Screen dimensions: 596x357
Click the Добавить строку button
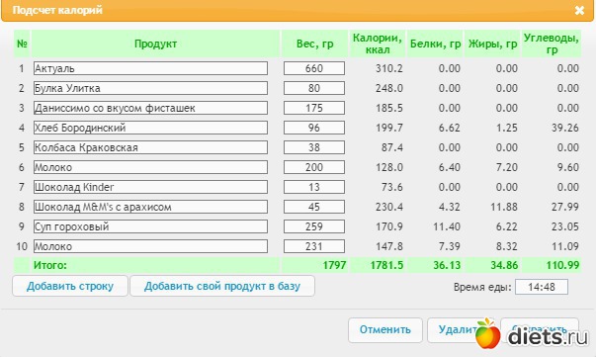70,286
